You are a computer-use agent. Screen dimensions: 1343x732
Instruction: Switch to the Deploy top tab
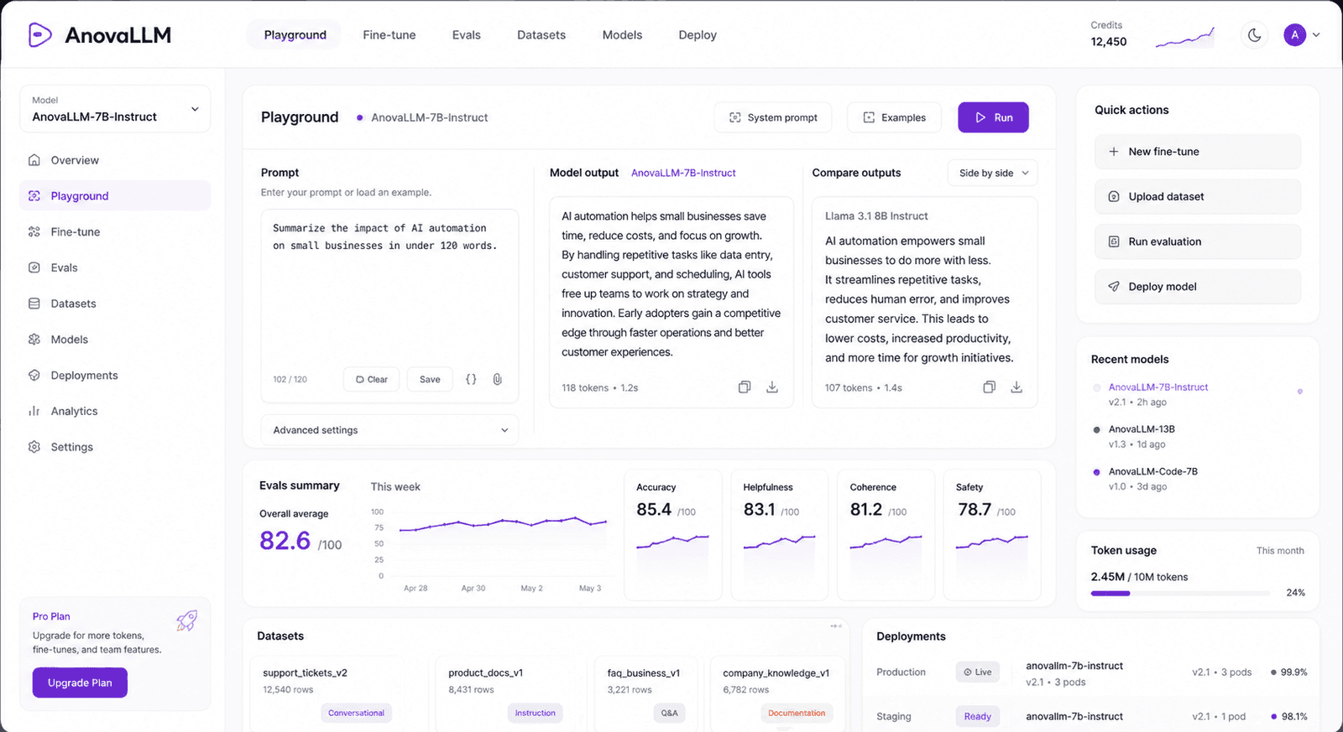pos(698,35)
